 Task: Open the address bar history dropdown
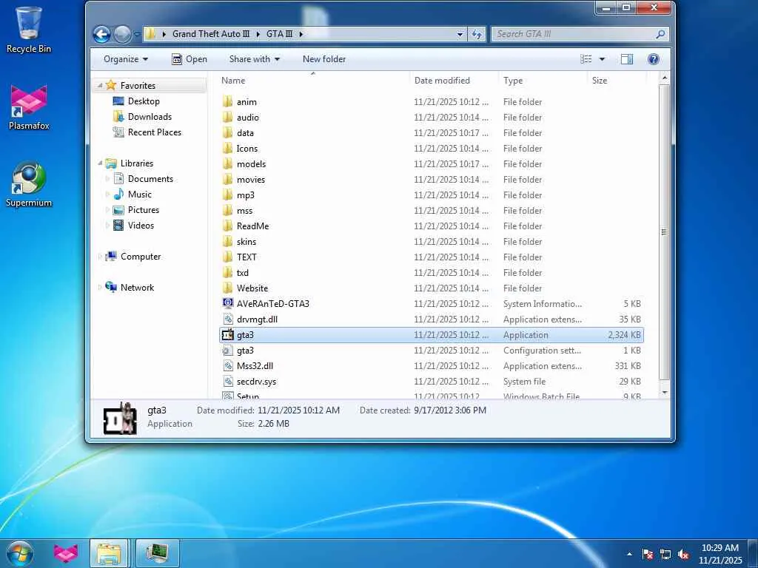460,34
